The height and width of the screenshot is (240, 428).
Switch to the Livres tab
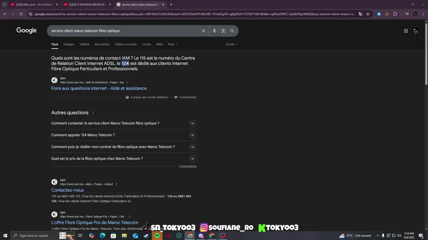(146, 44)
